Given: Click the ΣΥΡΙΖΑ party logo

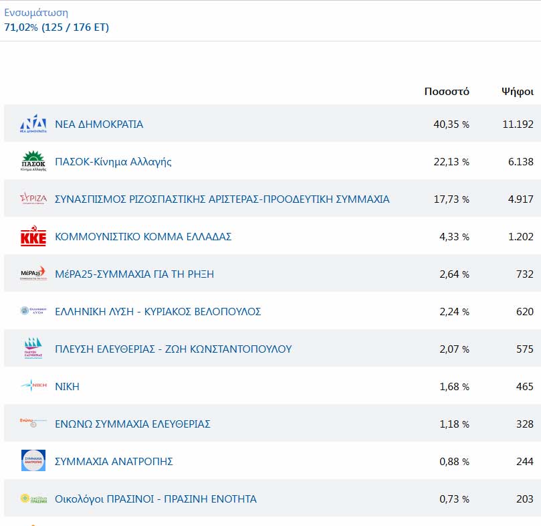Looking at the screenshot, I should [x=33, y=199].
